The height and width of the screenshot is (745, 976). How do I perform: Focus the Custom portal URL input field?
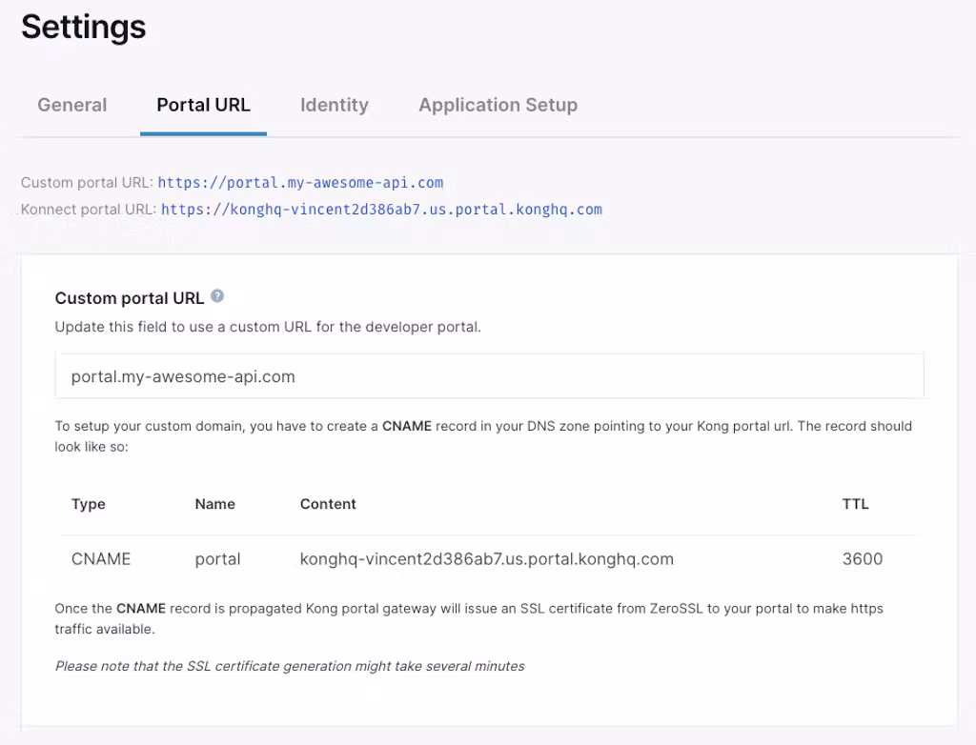pos(489,376)
